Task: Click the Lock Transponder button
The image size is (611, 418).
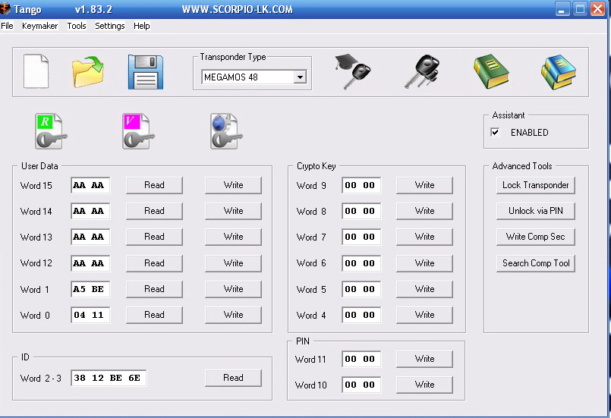Action: [536, 185]
